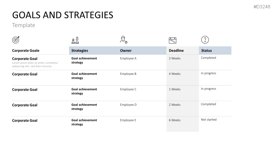Click the target goal icon
The image size is (275, 155).
pyautogui.click(x=16, y=40)
